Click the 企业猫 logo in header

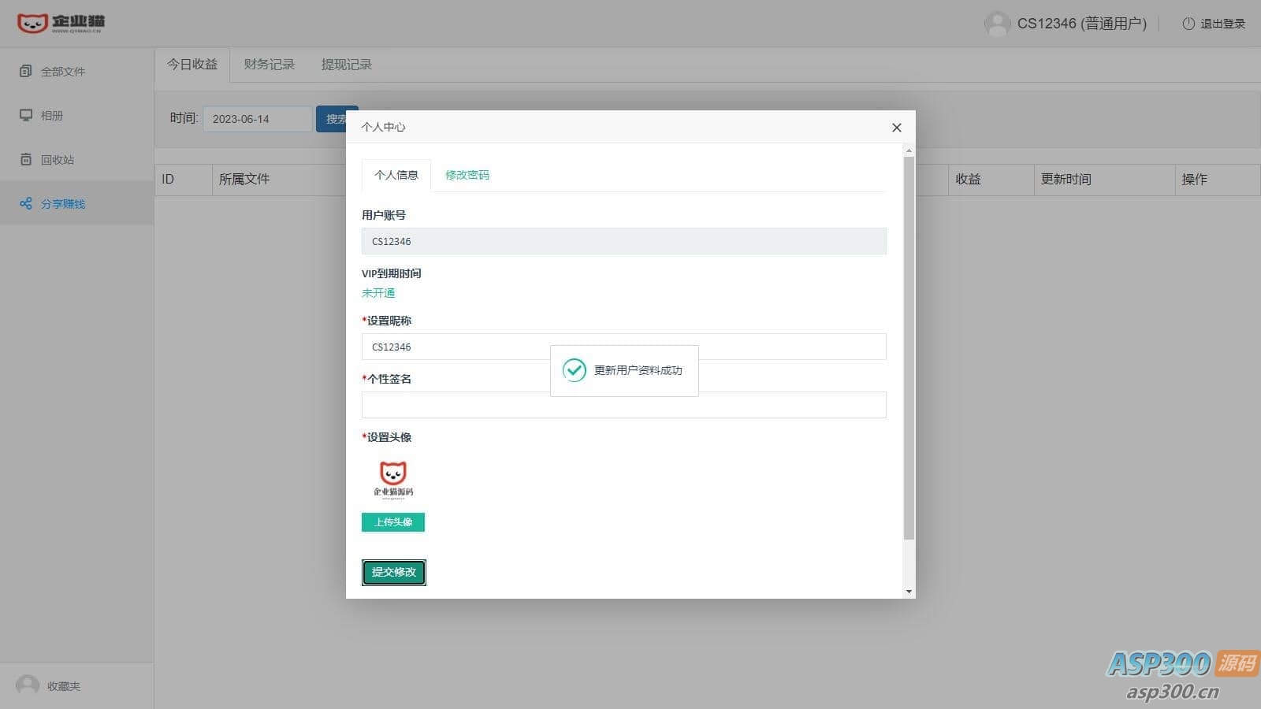(61, 23)
